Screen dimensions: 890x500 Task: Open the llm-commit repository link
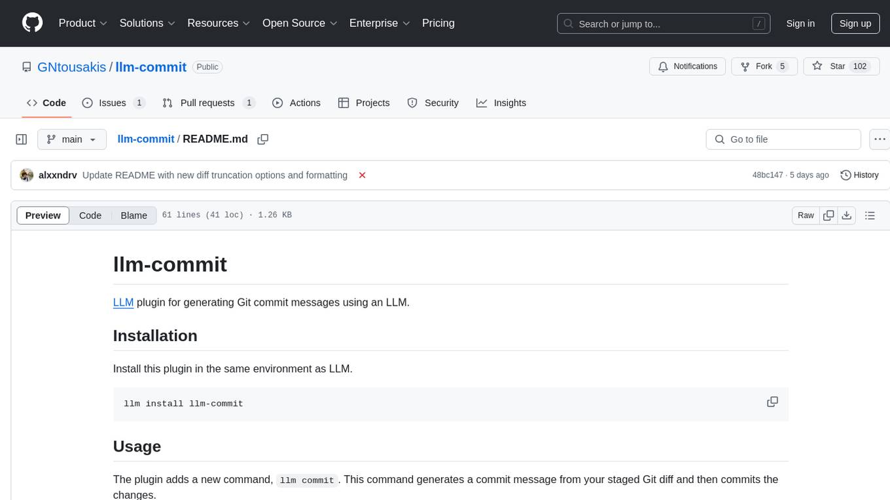tap(151, 67)
